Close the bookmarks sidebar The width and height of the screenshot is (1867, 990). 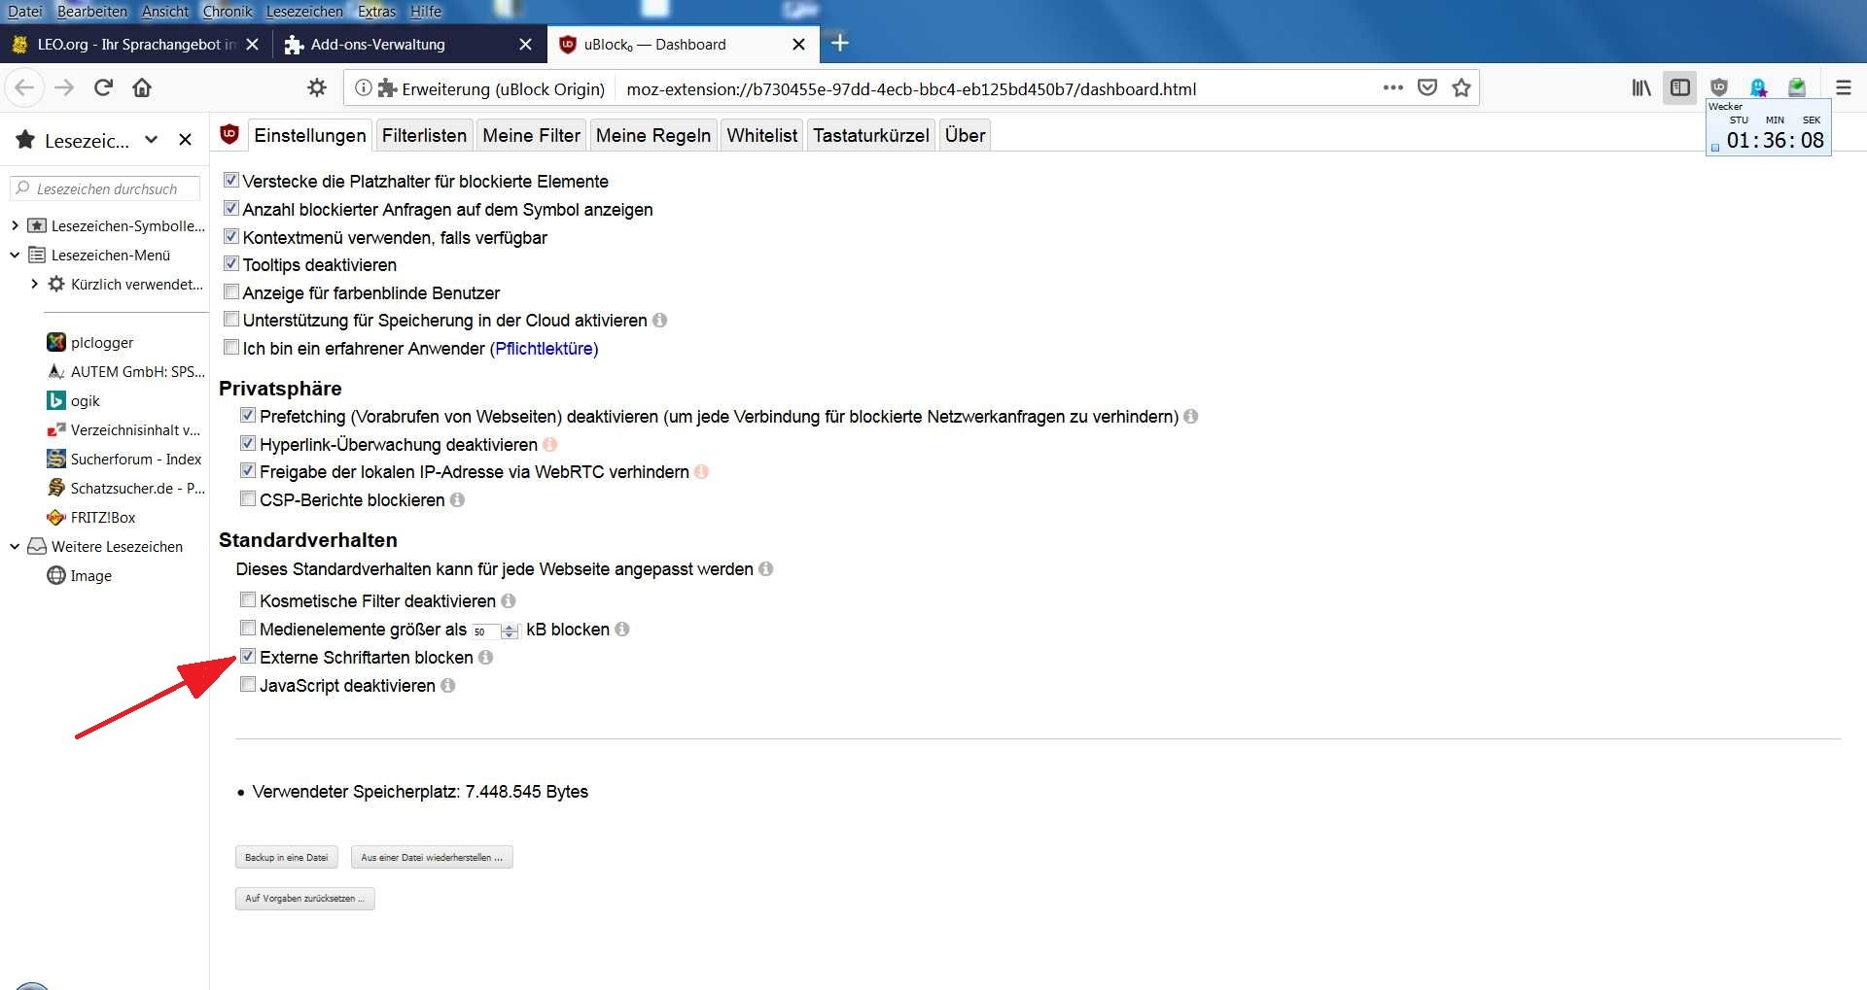(185, 140)
